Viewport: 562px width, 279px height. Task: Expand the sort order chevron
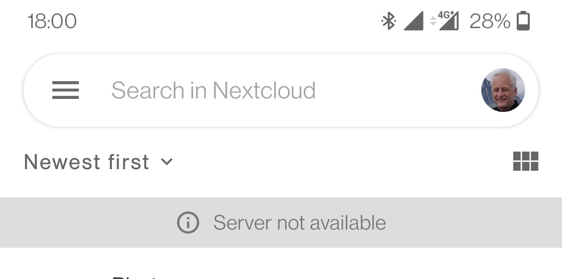[167, 162]
